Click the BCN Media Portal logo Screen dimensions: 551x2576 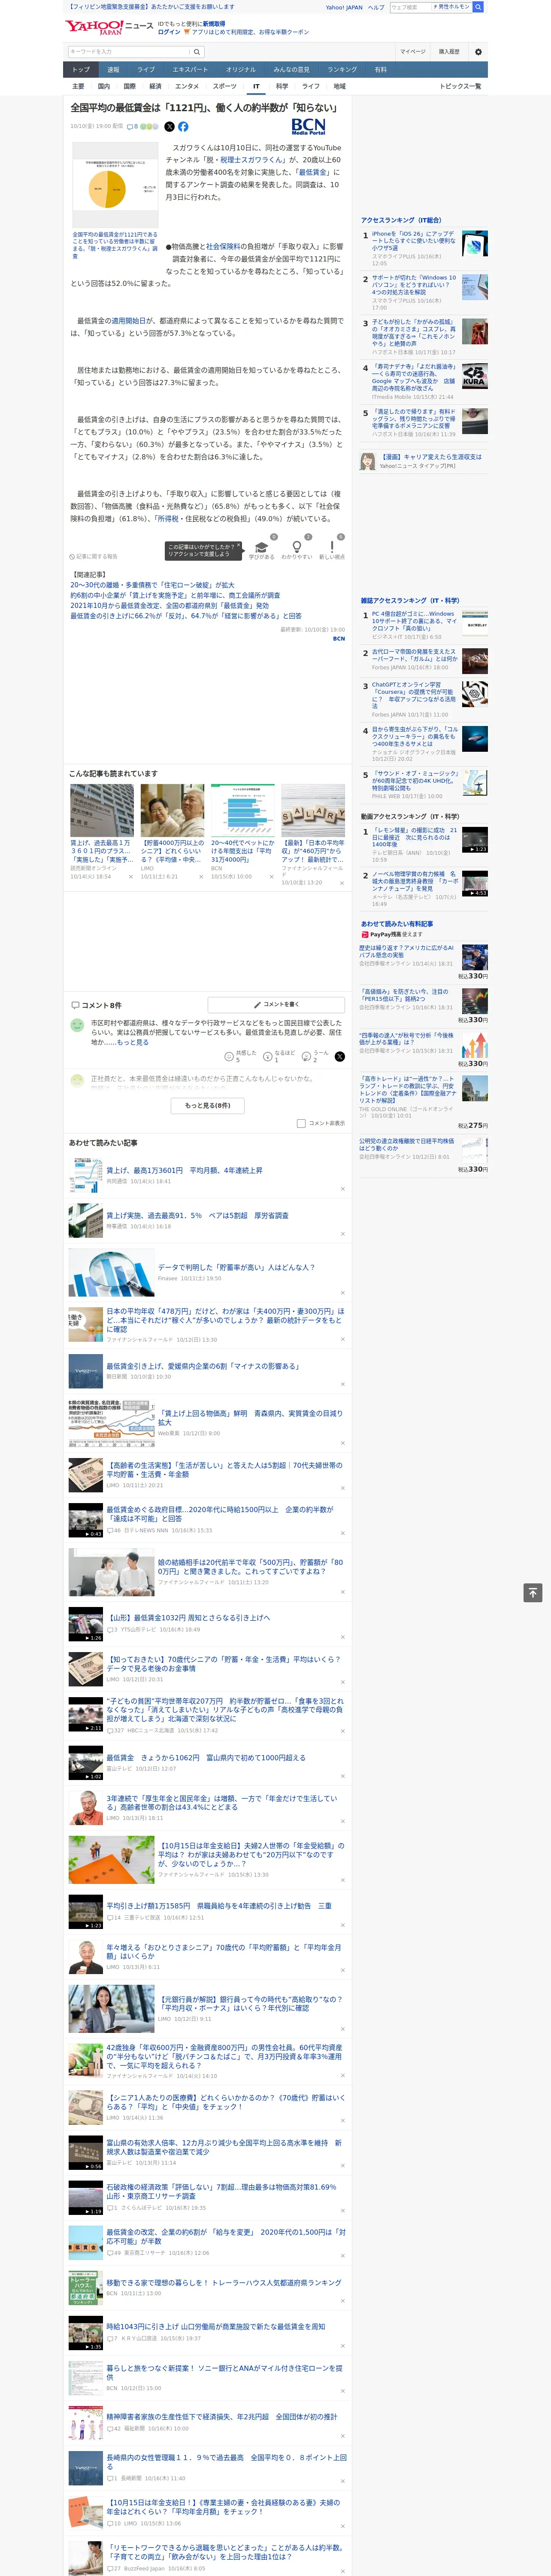point(308,127)
